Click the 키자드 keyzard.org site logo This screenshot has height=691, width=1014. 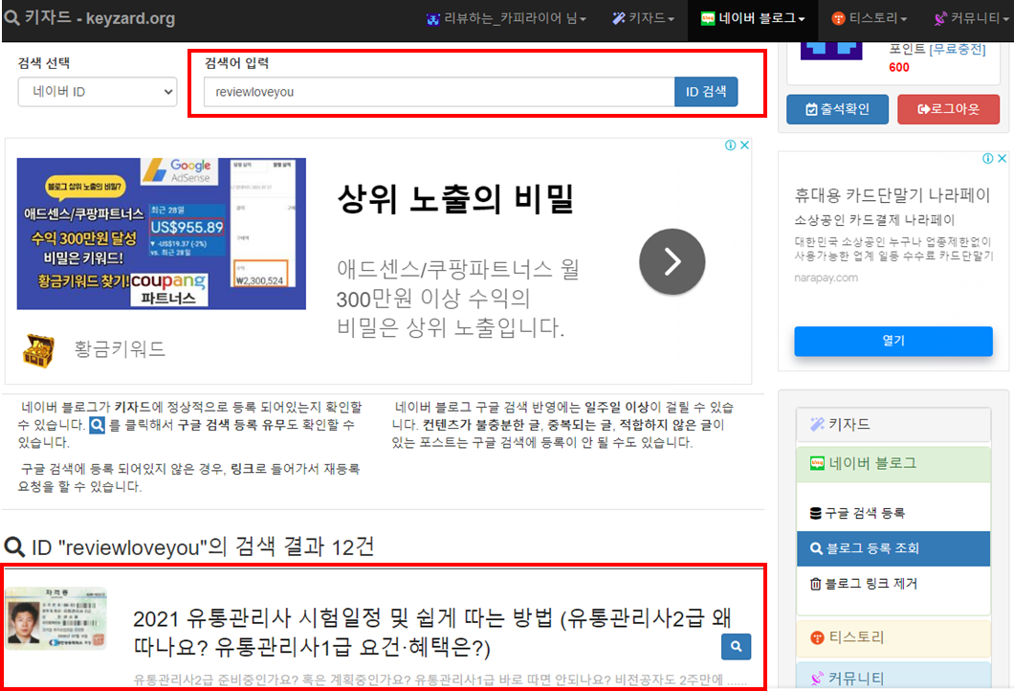tap(90, 17)
